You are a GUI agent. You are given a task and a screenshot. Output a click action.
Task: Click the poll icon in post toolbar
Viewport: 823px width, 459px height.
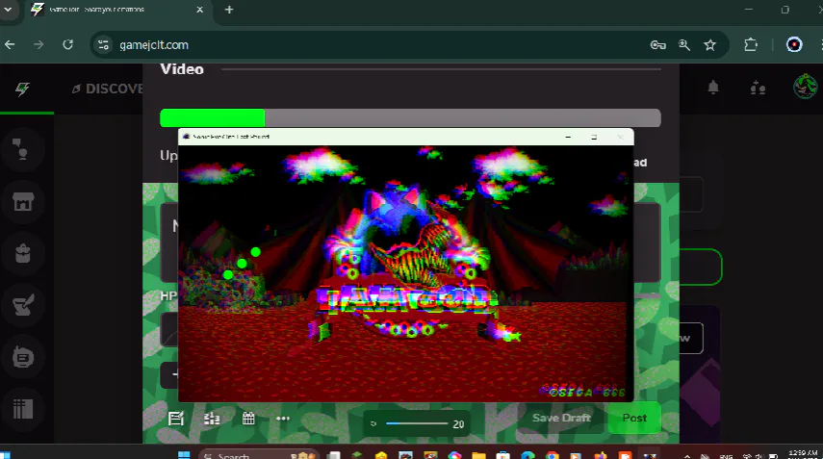212,419
